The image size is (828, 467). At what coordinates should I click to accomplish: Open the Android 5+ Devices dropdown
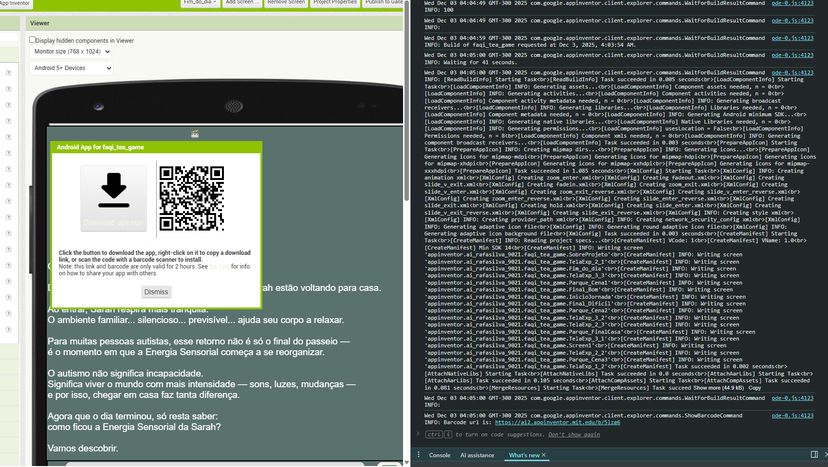tap(72, 68)
